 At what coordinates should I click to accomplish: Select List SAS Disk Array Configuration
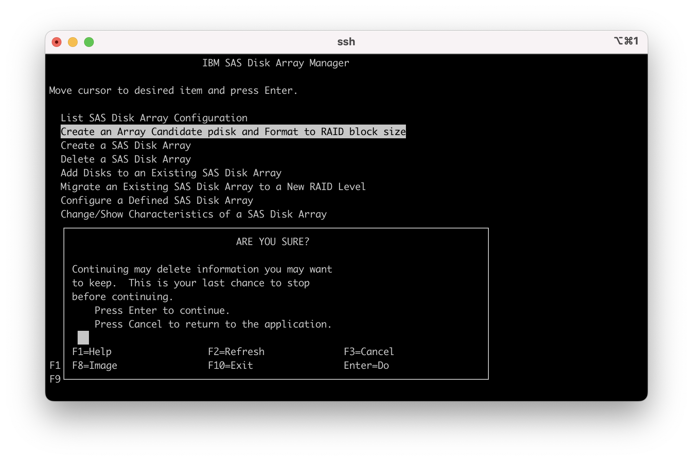[154, 118]
